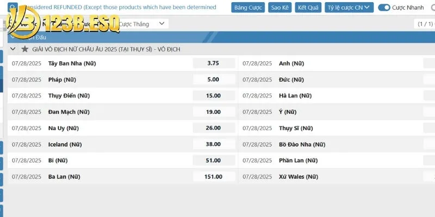Select odds 38.00 for Iceland (Nữ)
This screenshot has width=435, height=217.
(x=213, y=144)
